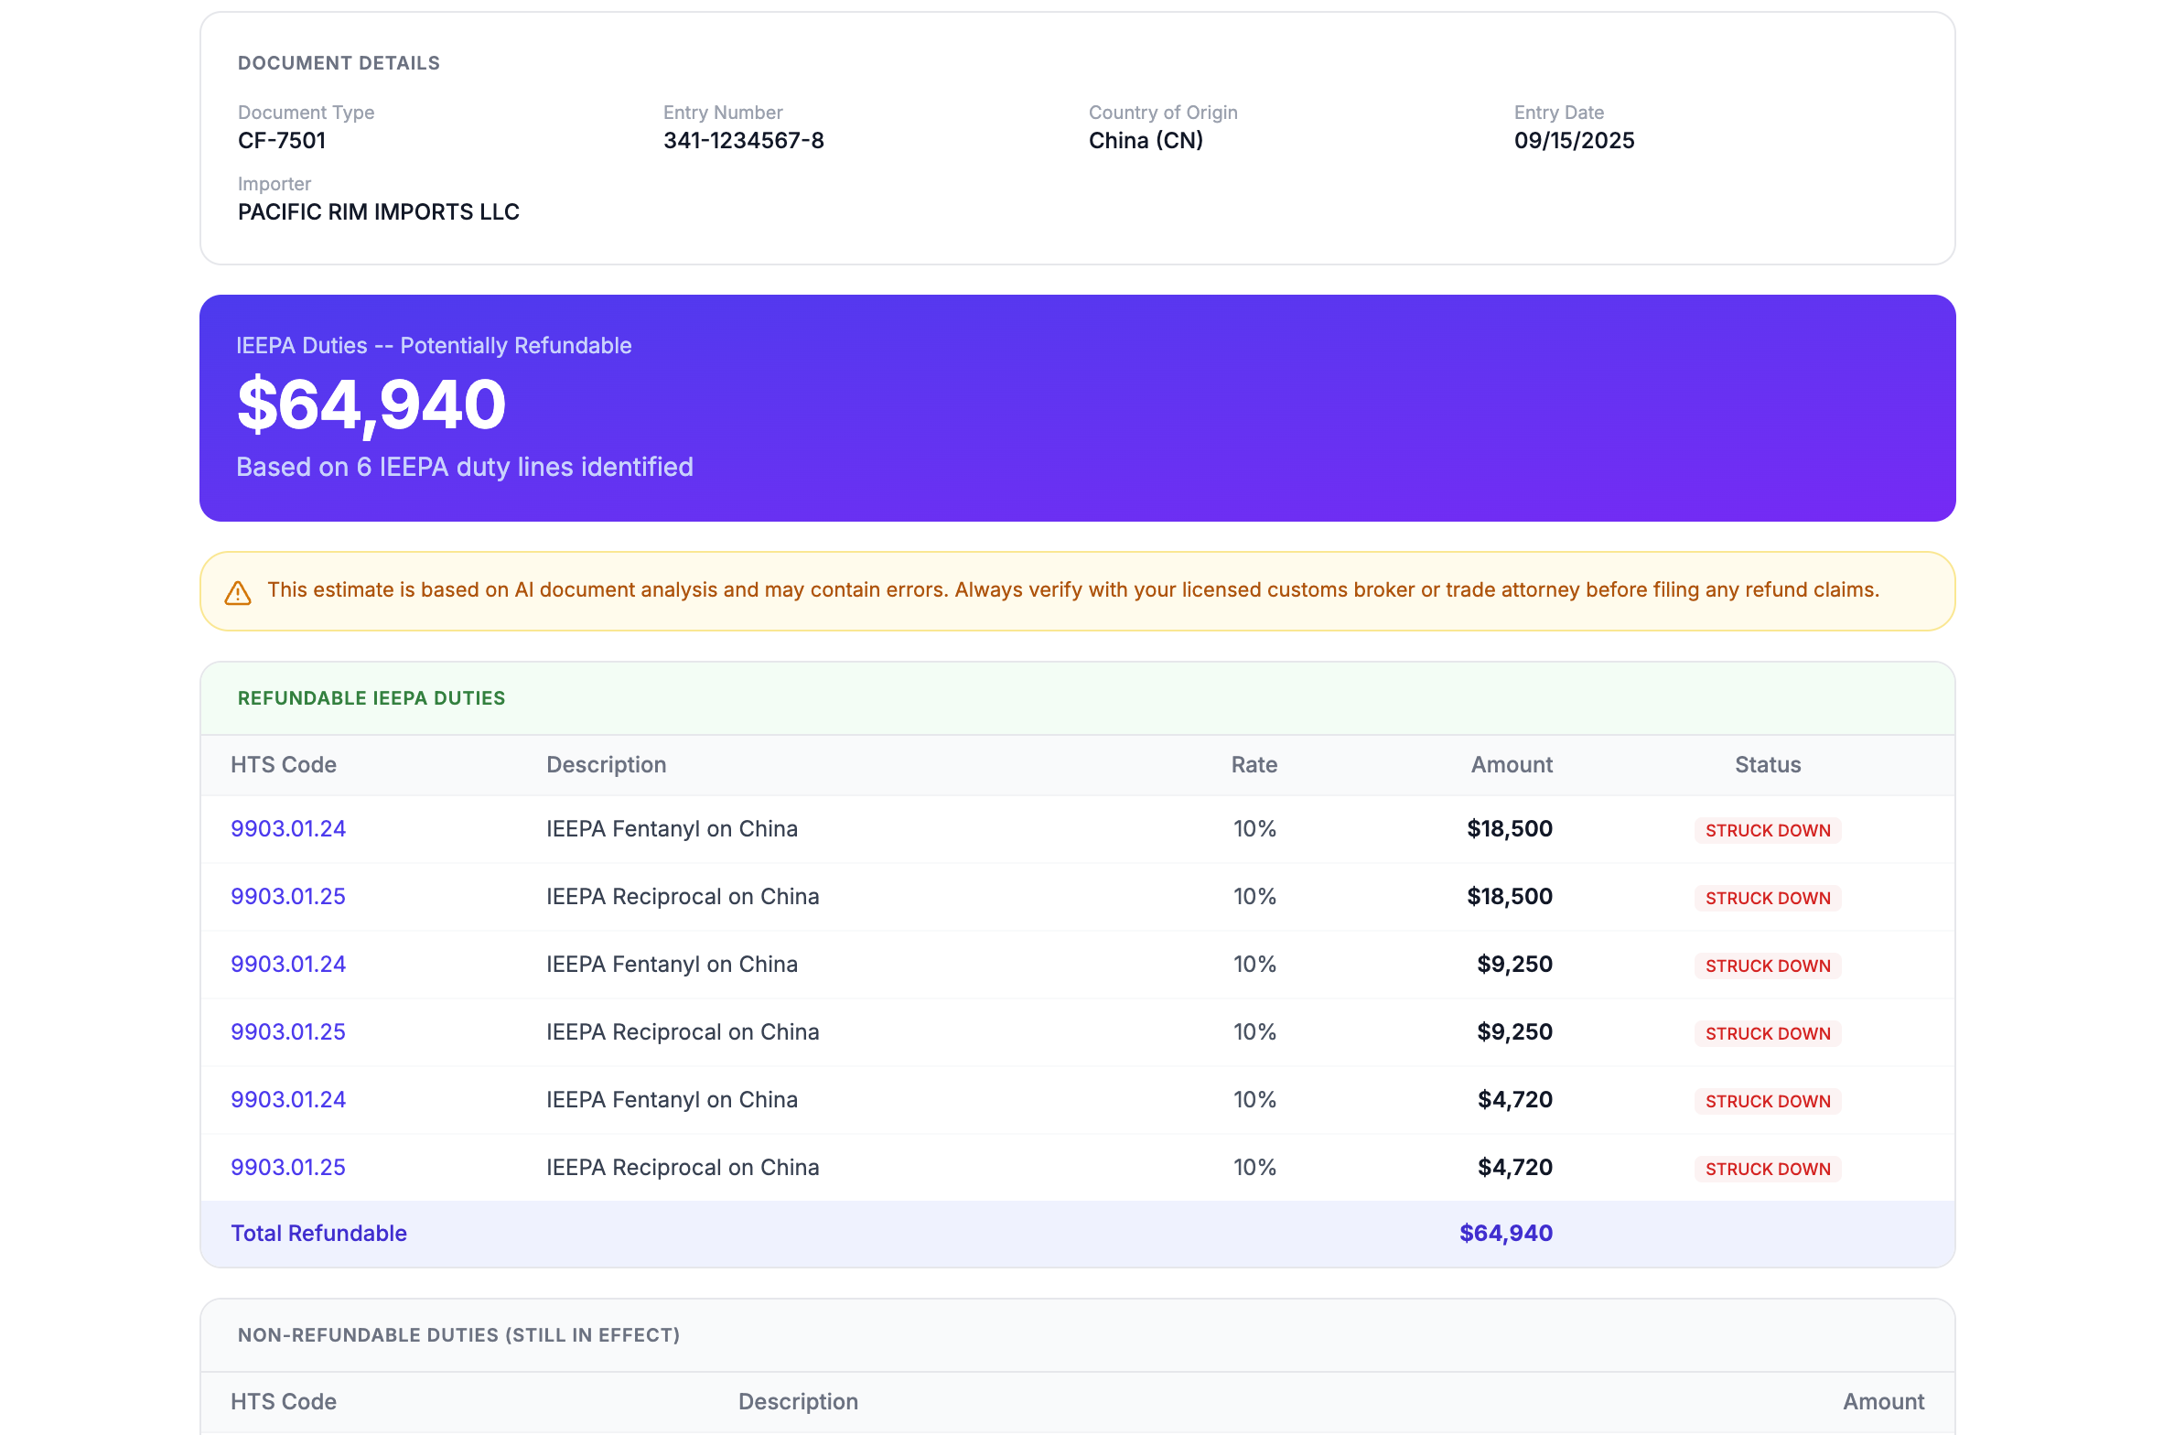This screenshot has width=2174, height=1435.
Task: Open HTS code 9903.01.24 for $18,500 row
Action: click(287, 828)
